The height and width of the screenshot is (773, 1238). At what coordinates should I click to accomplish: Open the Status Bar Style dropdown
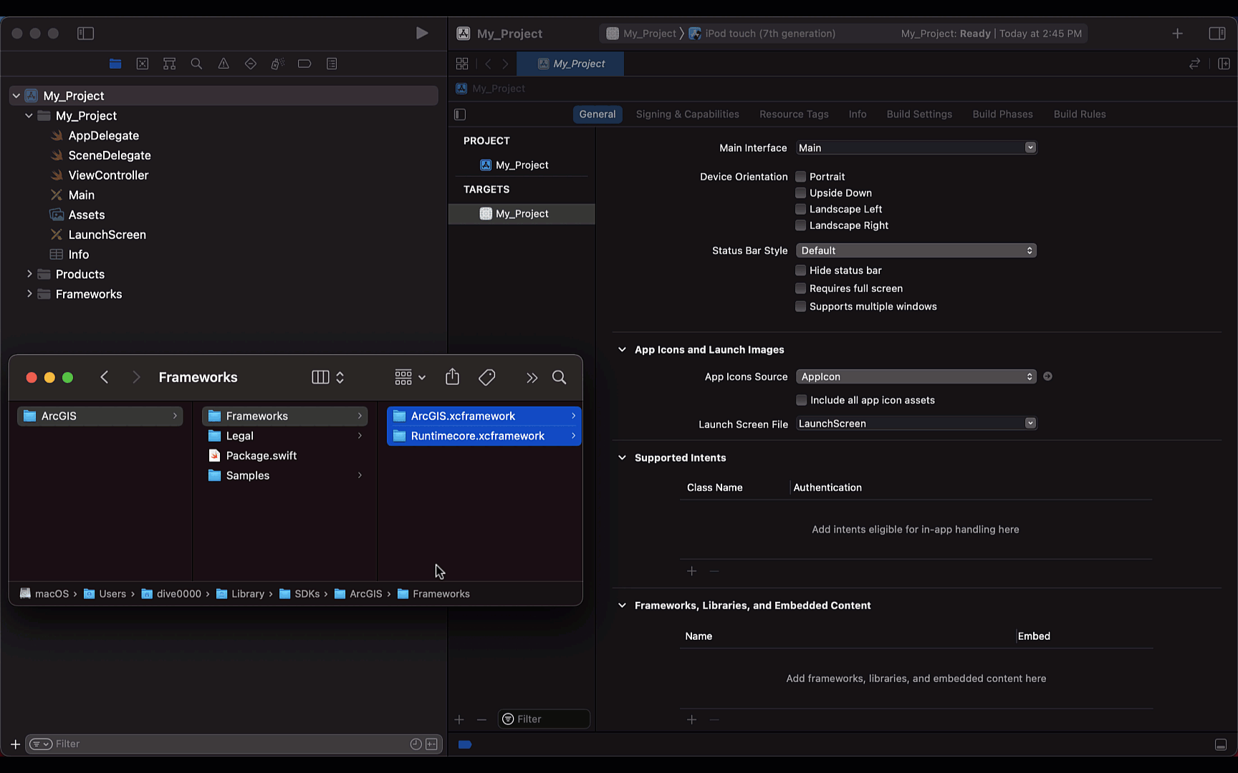pyautogui.click(x=916, y=251)
